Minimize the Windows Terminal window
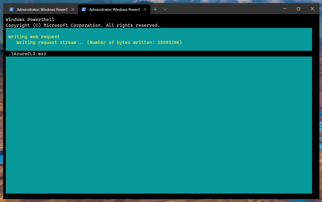Image resolution: width=322 pixels, height=202 pixels. coord(285,9)
